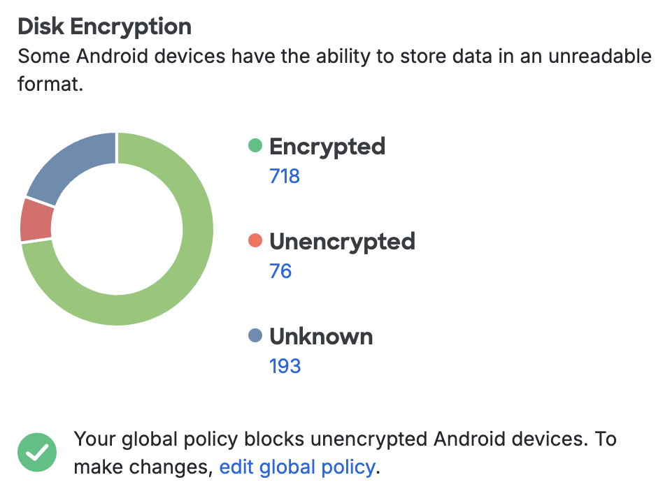Open the 718 encrypted devices link
The width and height of the screenshot is (670, 496).
[x=284, y=176]
